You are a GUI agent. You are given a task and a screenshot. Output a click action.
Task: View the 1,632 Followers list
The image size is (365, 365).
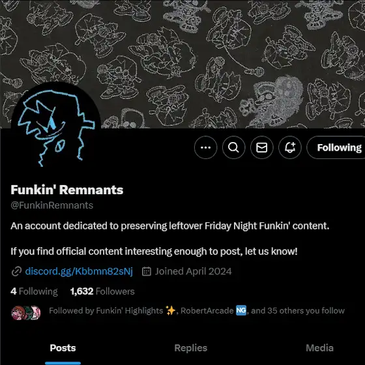coord(102,291)
